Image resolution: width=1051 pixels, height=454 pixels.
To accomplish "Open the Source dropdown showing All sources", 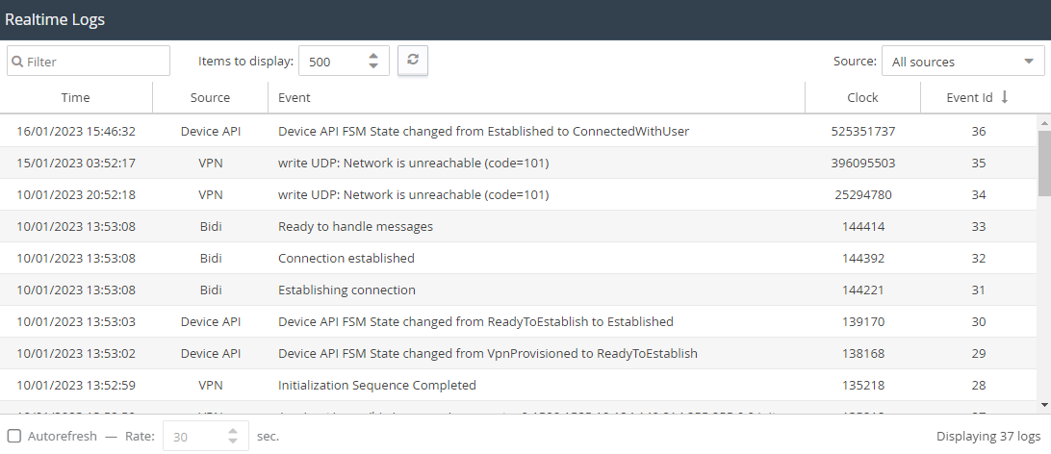I will [x=963, y=61].
